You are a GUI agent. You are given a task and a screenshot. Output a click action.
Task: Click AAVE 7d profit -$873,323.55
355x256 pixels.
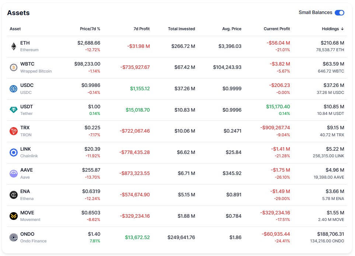point(135,173)
